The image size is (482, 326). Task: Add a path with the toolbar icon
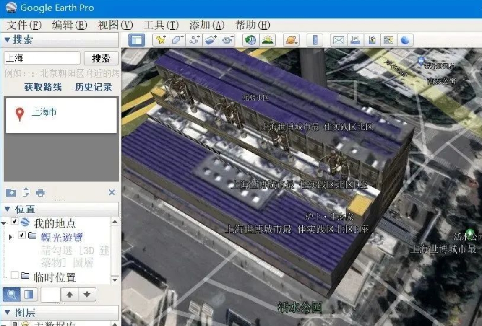(194, 40)
